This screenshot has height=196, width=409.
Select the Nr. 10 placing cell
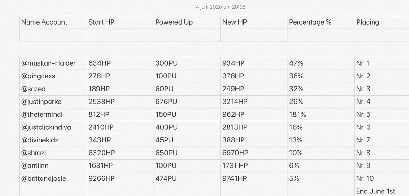pyautogui.click(x=382, y=178)
